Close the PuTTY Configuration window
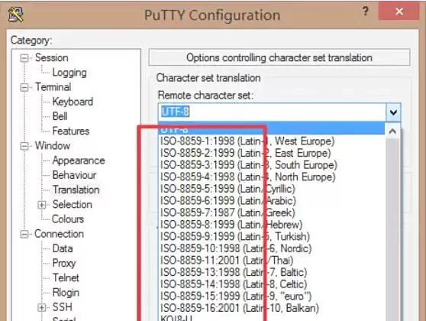This screenshot has height=321, width=426. point(399,11)
